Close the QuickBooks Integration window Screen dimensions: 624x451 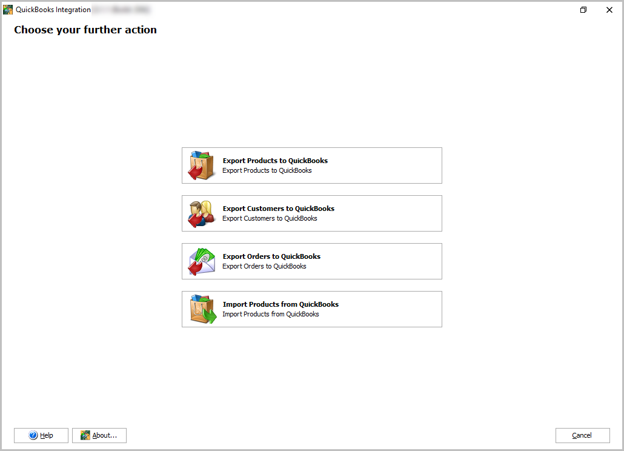(x=609, y=10)
